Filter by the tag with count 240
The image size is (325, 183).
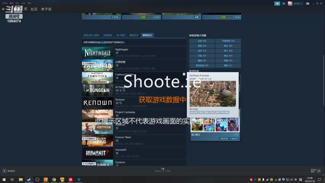tap(202, 65)
